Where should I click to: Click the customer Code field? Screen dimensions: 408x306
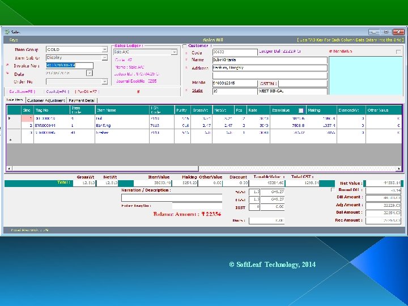tap(235, 52)
